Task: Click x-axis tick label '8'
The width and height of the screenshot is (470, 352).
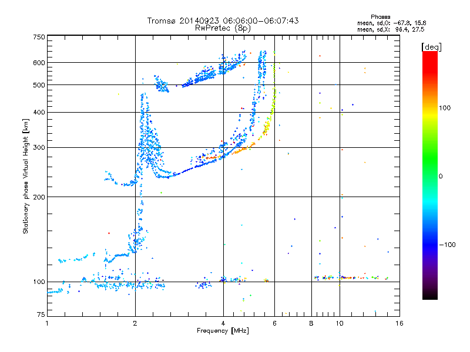Action: (311, 323)
